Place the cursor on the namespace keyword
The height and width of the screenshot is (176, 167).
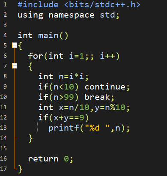pos(72,15)
